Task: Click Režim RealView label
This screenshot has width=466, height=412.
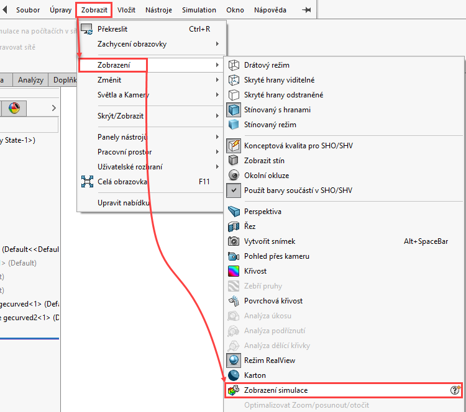Action: point(270,361)
